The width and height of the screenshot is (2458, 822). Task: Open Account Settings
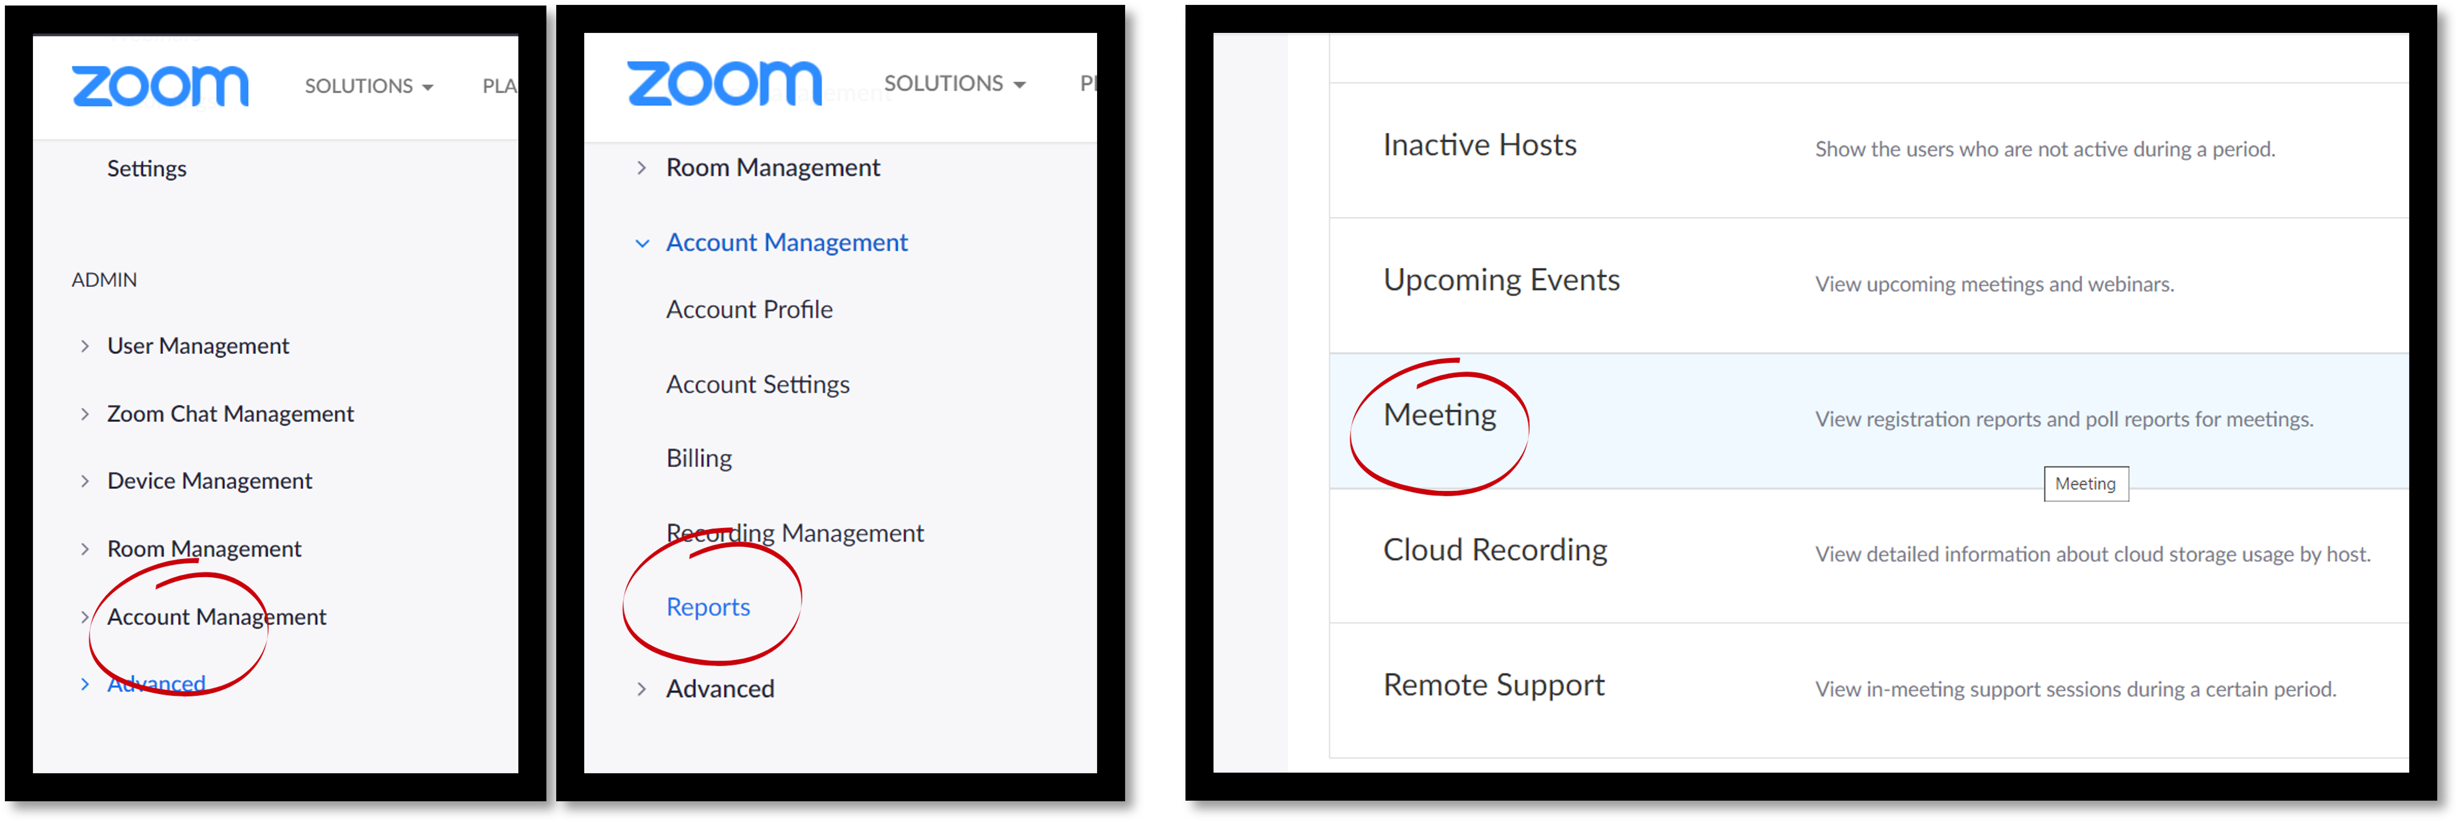coord(758,384)
